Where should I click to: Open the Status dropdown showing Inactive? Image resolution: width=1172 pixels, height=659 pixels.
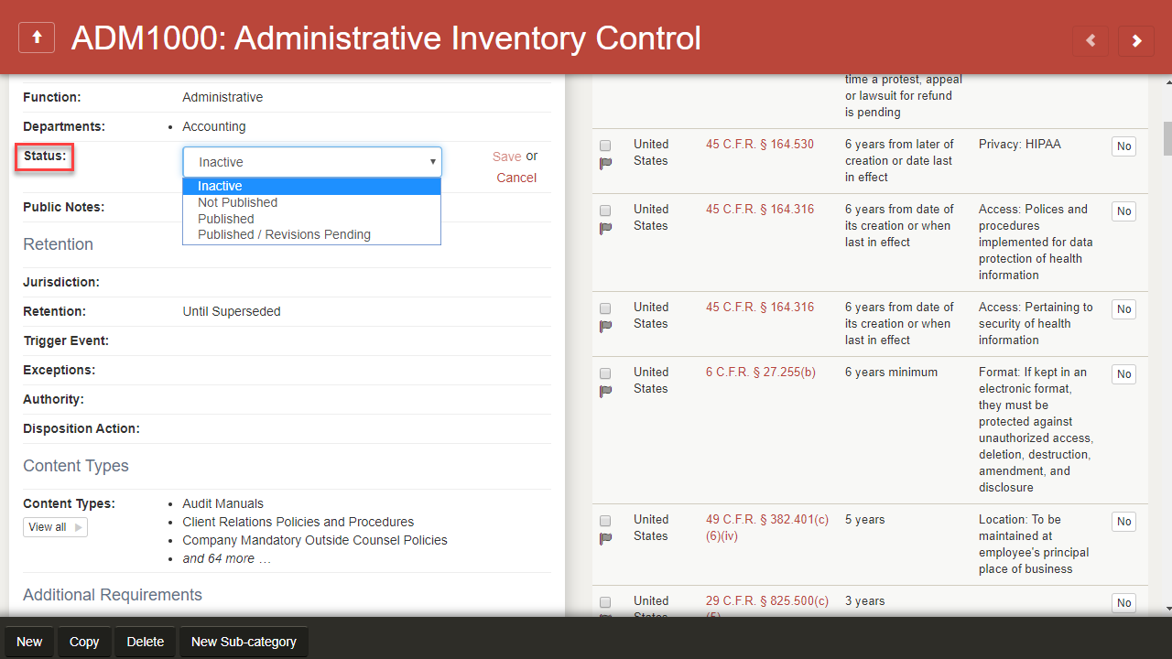tap(312, 162)
